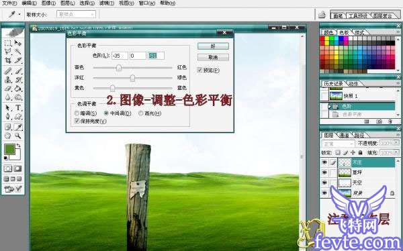The image size is (403, 251).
Task: Open the layer blending mode dropdown
Action: 339,144
